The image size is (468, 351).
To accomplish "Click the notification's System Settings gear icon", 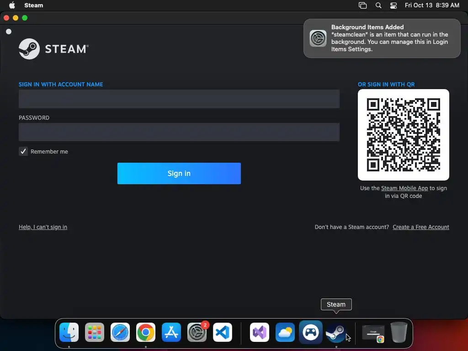I will (x=318, y=38).
